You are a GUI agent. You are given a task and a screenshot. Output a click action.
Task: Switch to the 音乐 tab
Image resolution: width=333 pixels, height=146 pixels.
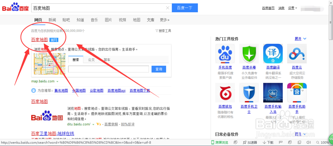(94, 20)
